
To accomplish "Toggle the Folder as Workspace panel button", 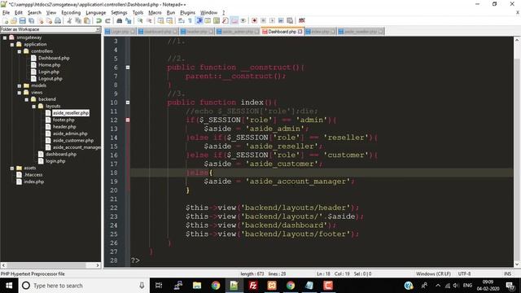I will tap(234, 20).
